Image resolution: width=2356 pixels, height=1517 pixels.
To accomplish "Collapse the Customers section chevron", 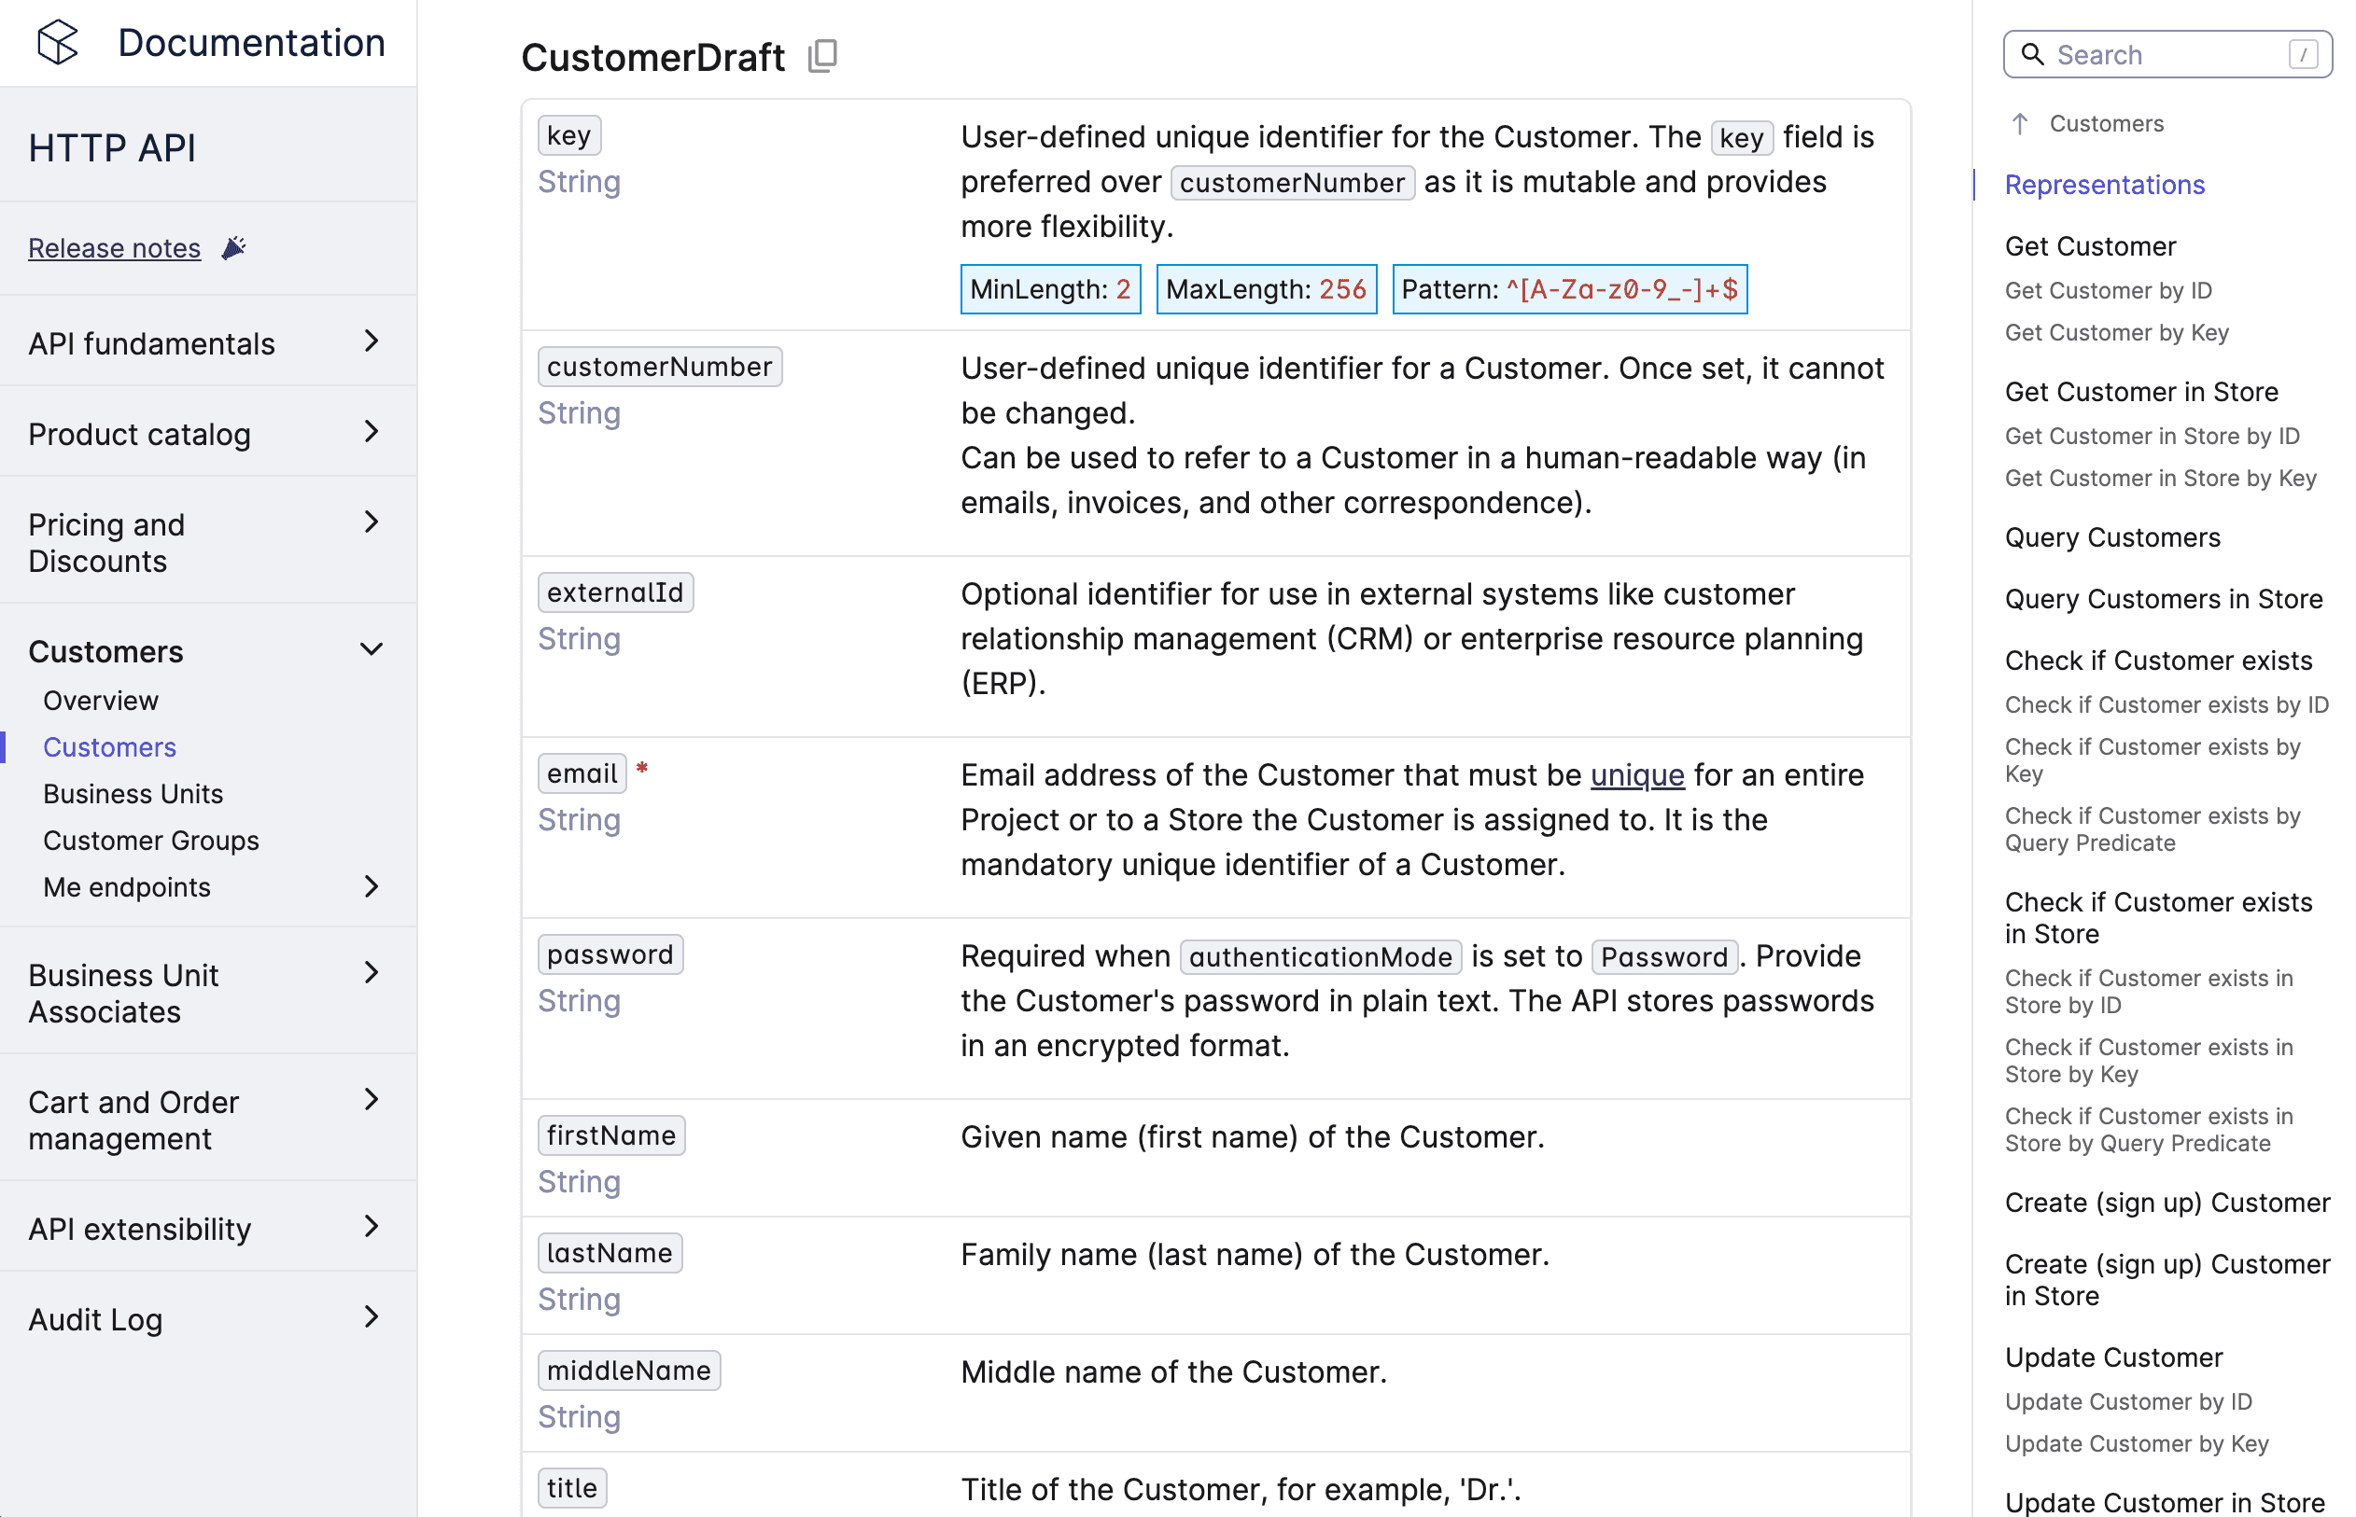I will [371, 650].
